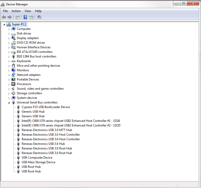The image size is (201, 188).
Task: Expand the Disk drives node
Action: 9,34
